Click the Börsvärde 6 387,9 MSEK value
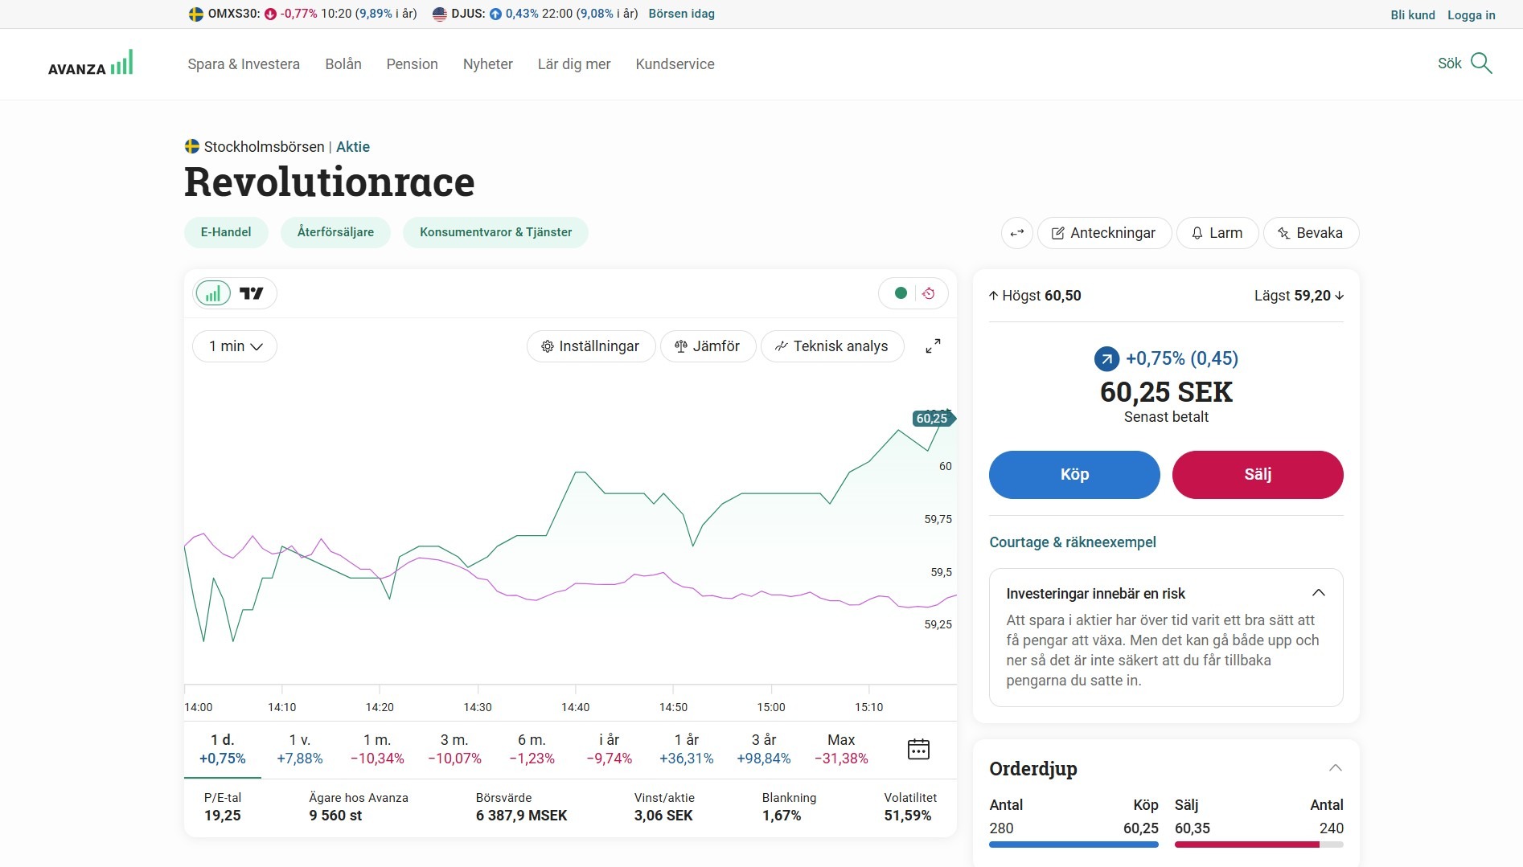 click(521, 816)
